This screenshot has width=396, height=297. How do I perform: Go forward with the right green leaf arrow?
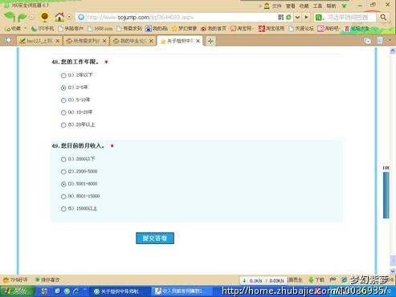tap(22, 17)
